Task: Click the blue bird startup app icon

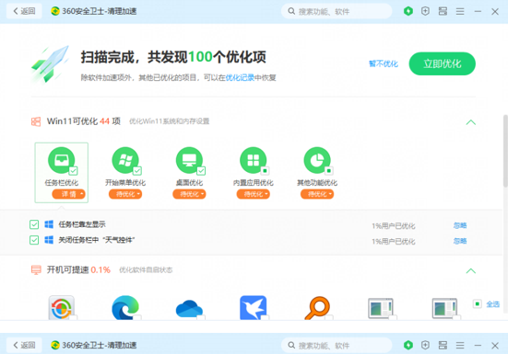Action: [x=253, y=307]
